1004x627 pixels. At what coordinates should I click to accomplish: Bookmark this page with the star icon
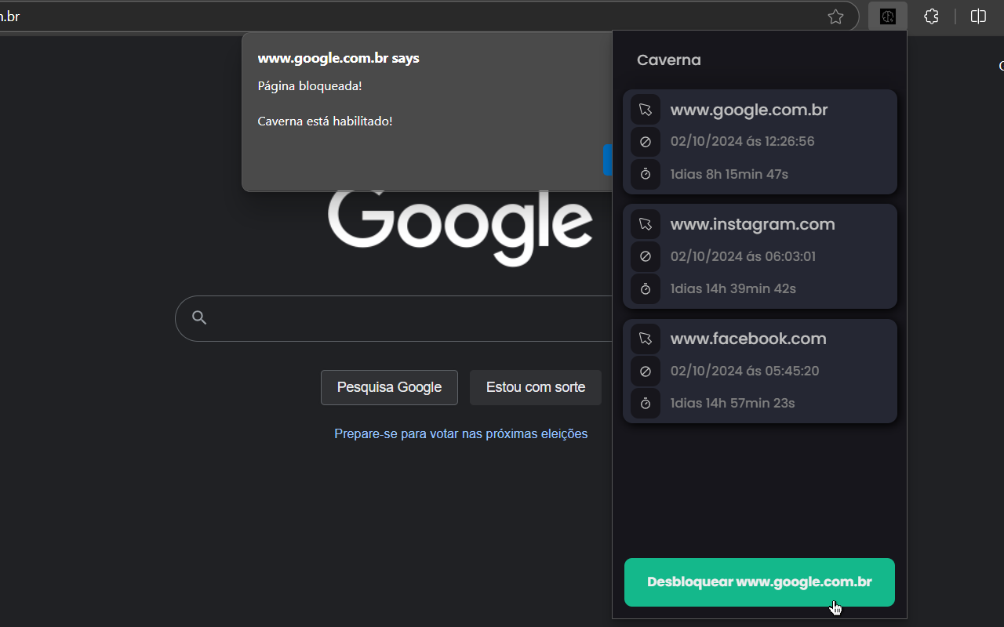pyautogui.click(x=835, y=16)
